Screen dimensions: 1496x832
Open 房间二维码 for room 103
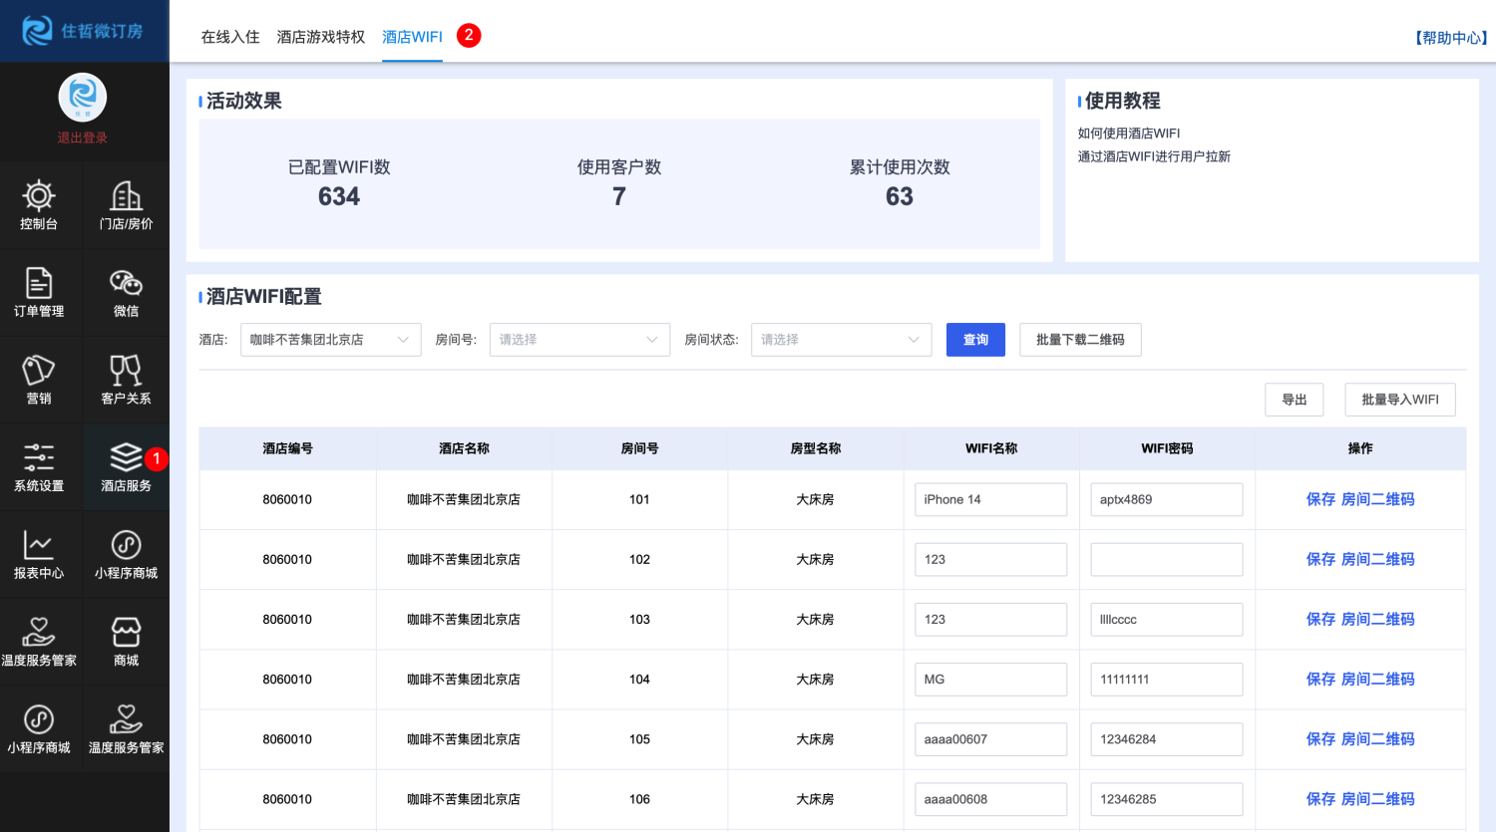point(1378,619)
